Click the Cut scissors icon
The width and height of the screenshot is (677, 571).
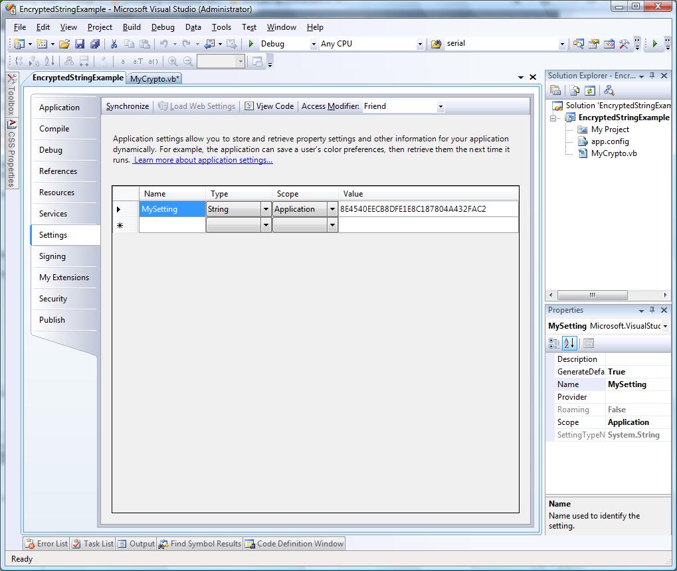[114, 44]
